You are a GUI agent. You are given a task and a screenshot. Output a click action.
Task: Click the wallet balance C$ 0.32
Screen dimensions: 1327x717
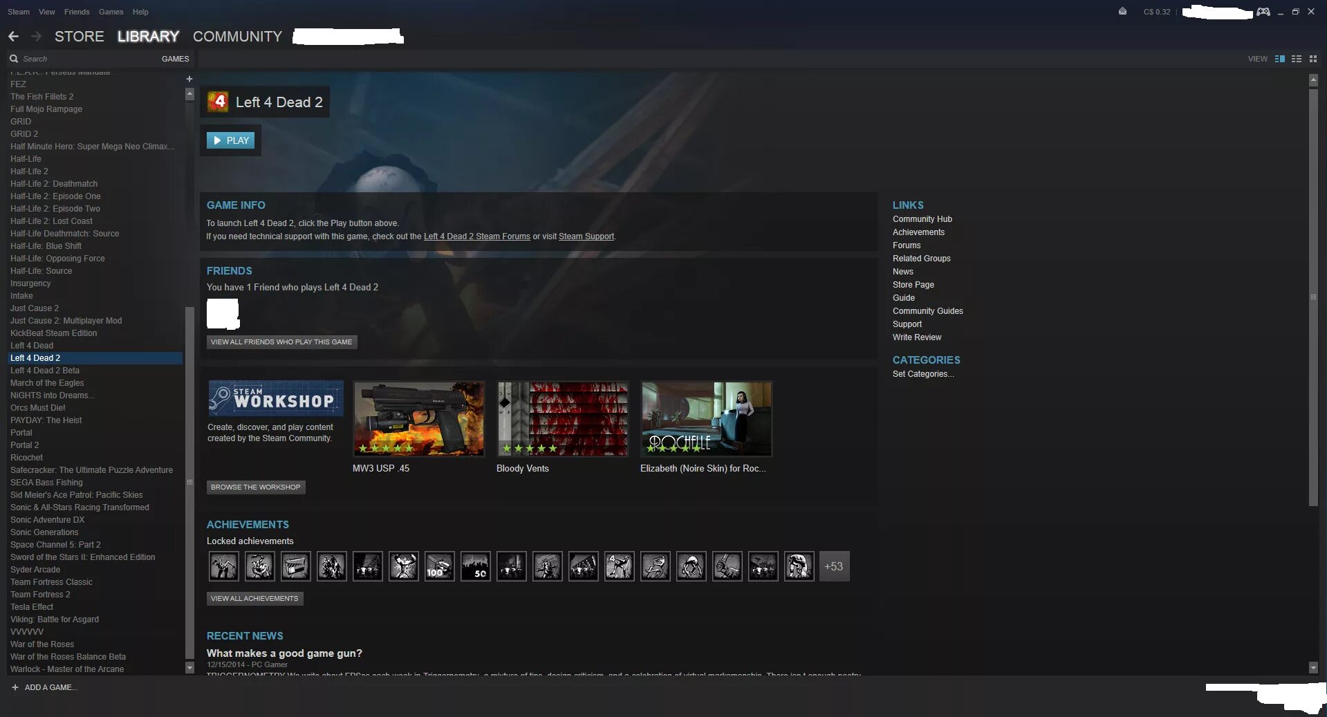pyautogui.click(x=1157, y=12)
